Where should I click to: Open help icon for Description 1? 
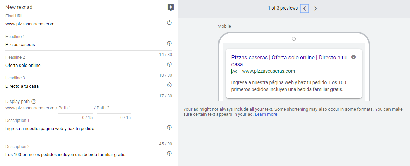169,127
